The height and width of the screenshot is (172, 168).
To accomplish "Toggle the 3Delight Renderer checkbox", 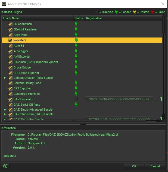I will [x=10, y=29].
